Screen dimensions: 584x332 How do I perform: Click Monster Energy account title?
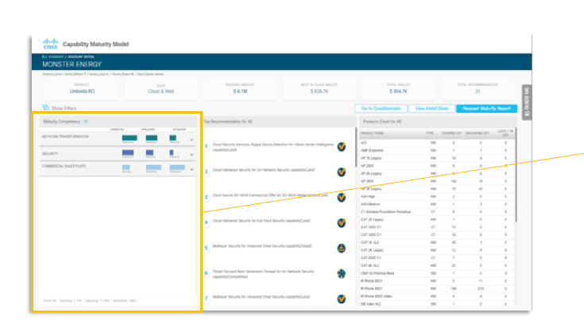click(72, 64)
